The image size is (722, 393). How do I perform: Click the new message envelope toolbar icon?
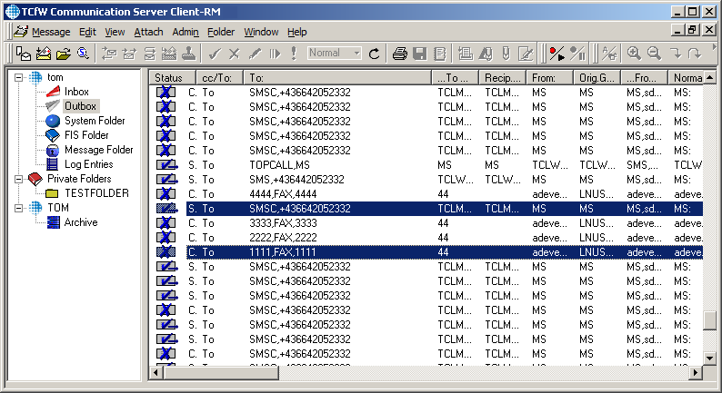(x=43, y=54)
